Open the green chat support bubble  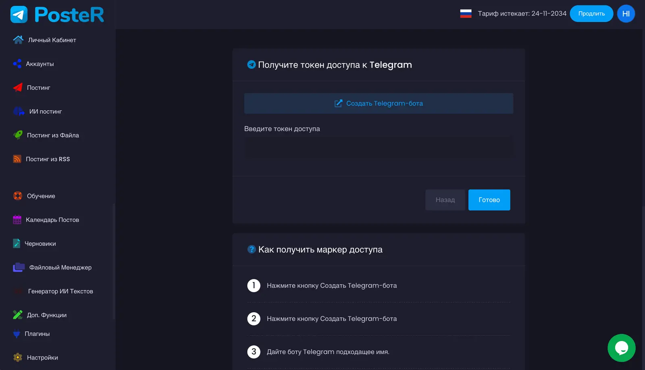(622, 348)
